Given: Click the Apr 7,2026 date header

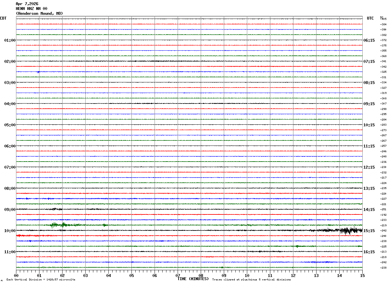Looking at the screenshot, I should pos(27,4).
